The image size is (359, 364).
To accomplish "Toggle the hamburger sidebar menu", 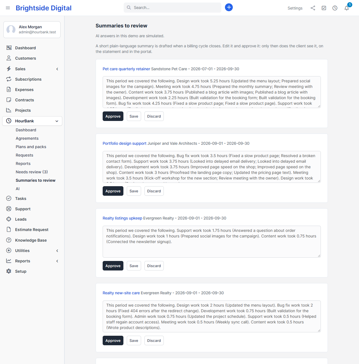I will (x=8, y=8).
